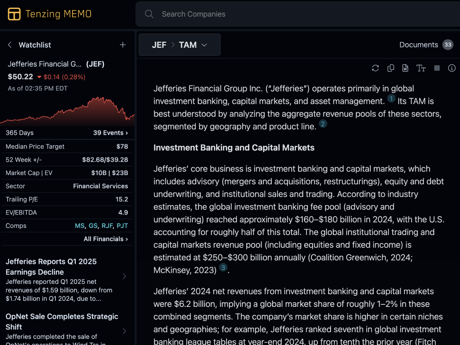Click the $50.22 stock price
Viewport: 460px width, 345px height.
click(20, 77)
